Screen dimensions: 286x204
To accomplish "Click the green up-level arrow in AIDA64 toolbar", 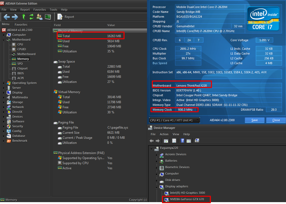I will pos(24,17).
